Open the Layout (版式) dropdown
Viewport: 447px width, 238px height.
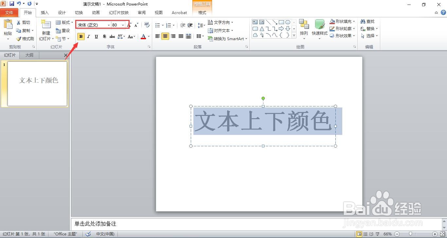click(64, 23)
